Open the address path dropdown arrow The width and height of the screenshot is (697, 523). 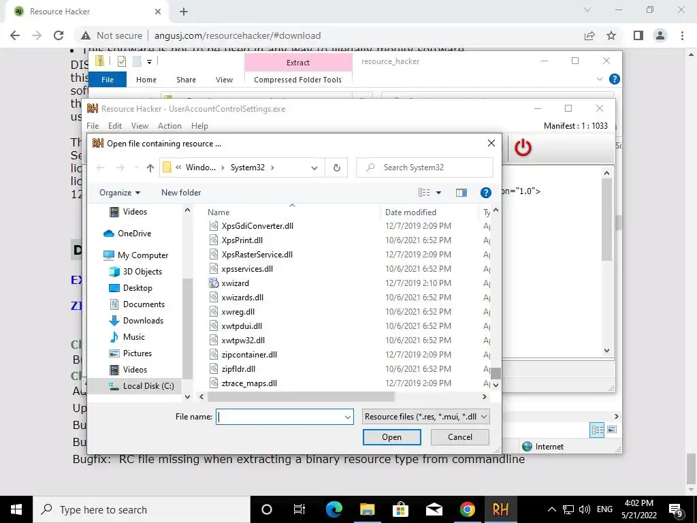click(314, 168)
